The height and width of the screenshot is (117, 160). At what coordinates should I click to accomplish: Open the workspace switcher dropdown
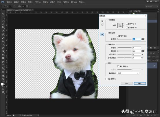(x=152, y=6)
